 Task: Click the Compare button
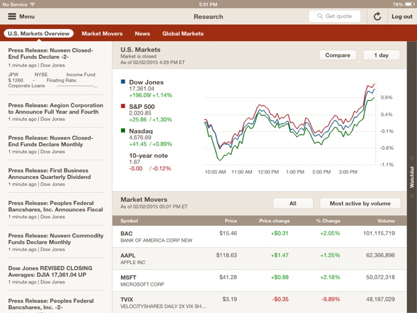coord(337,55)
